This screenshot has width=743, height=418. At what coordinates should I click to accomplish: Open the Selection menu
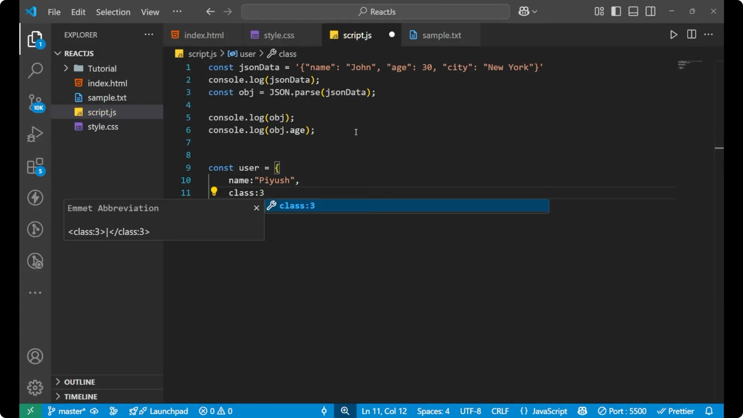113,12
